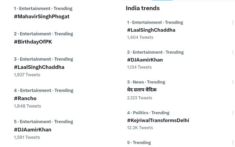Viewport: 235px width, 147px height.
Task: Open the #BirthdayOfPK trending hashtag
Action: 33,42
